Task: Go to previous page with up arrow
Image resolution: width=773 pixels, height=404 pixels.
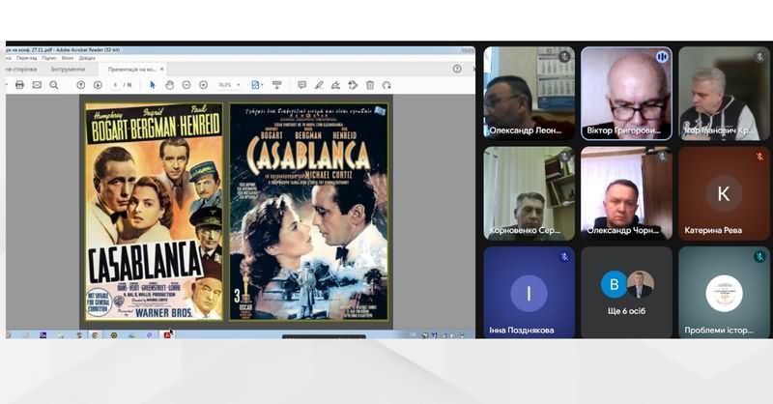Action: click(81, 85)
